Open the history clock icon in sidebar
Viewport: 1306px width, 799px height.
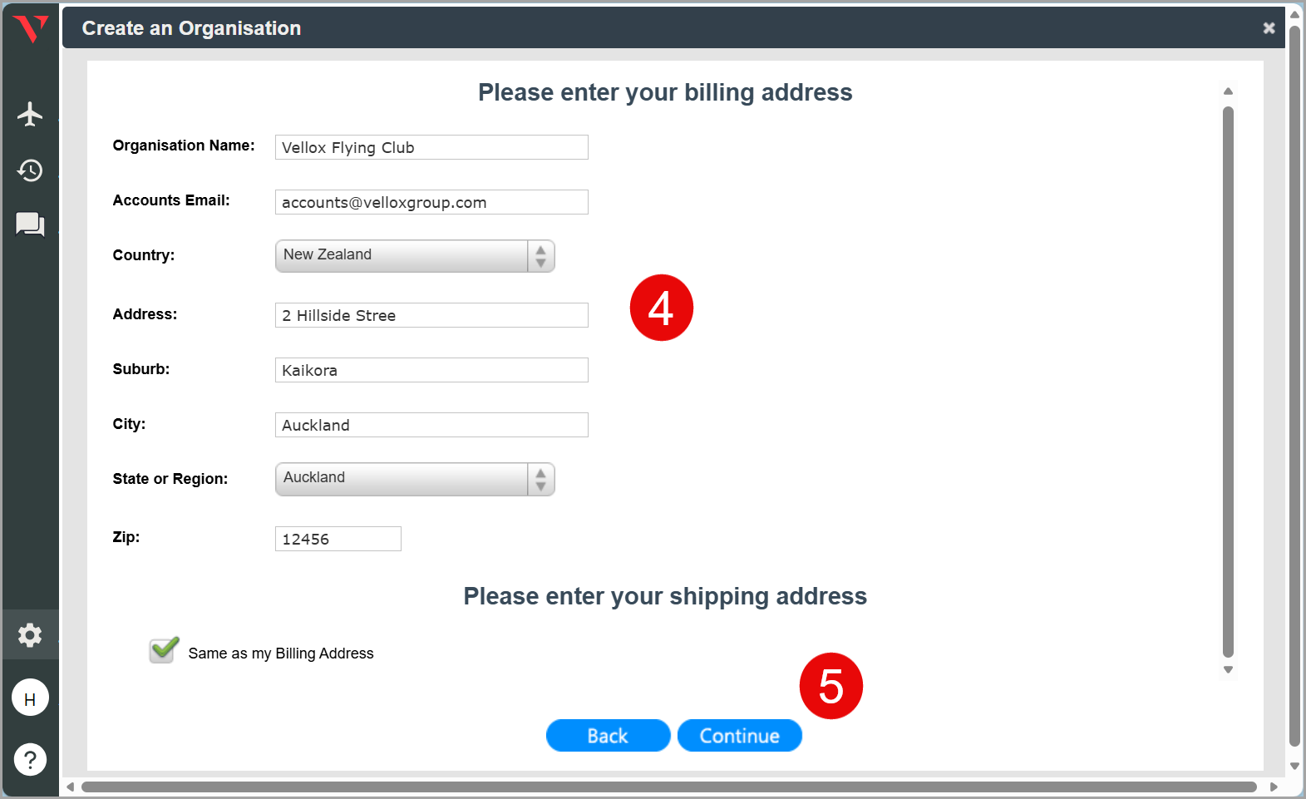(x=30, y=170)
